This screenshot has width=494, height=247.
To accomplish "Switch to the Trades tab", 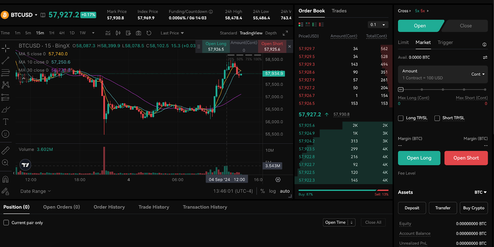I will (339, 10).
